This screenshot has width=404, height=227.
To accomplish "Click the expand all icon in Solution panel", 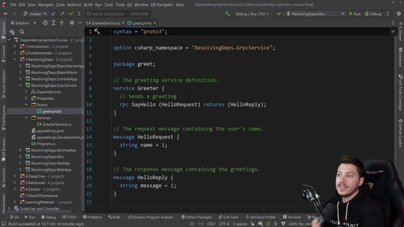I will (x=53, y=23).
